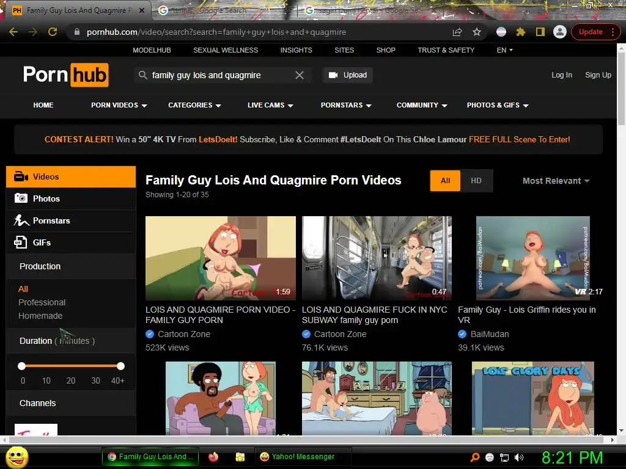Open the share page icon in address bar
This screenshot has height=469, width=626.
[x=457, y=32]
